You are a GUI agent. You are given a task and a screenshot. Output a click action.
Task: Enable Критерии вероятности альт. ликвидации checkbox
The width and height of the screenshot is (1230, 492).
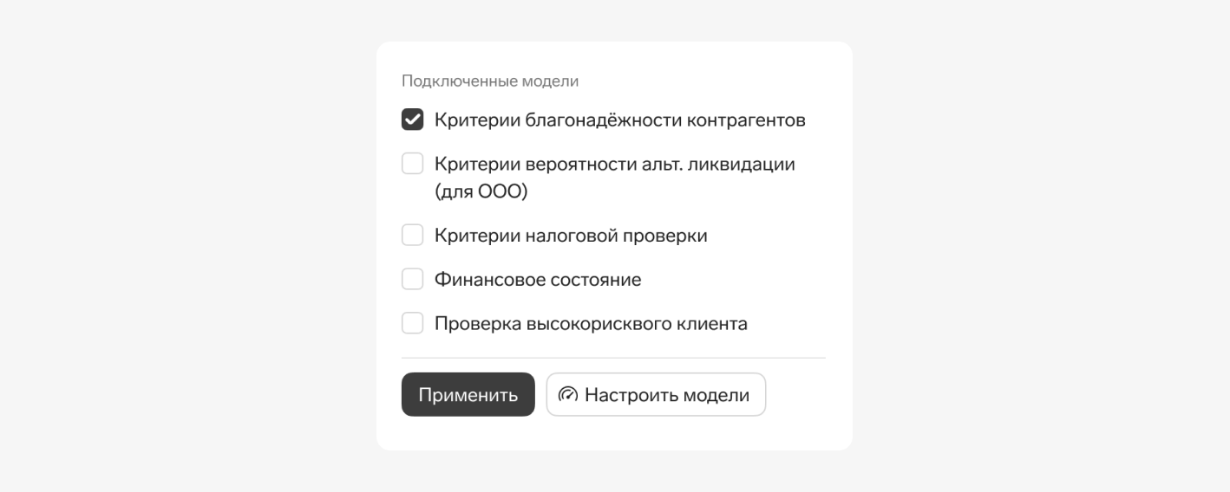point(412,164)
